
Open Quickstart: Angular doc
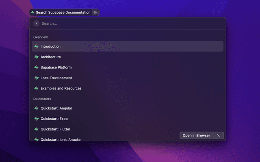pos(56,109)
